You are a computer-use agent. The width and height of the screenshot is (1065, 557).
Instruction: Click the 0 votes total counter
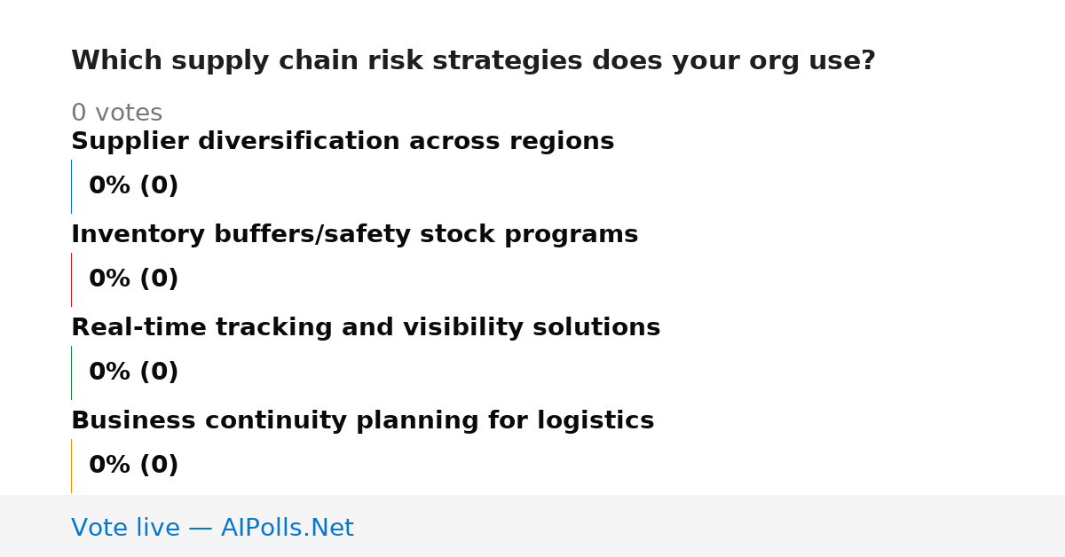116,114
